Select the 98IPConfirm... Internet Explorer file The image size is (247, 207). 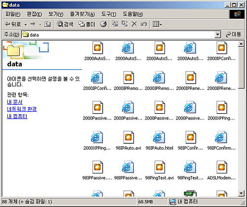pos(221,141)
